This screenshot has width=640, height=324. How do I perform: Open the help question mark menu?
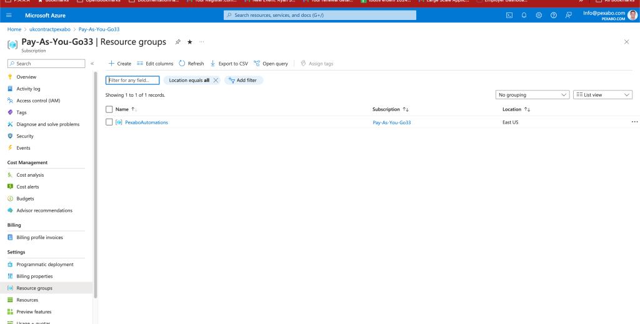[554, 16]
